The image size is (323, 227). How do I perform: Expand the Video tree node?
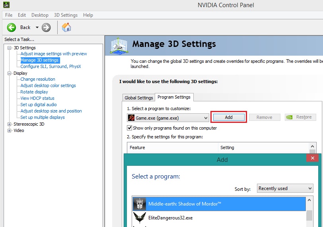[9, 130]
